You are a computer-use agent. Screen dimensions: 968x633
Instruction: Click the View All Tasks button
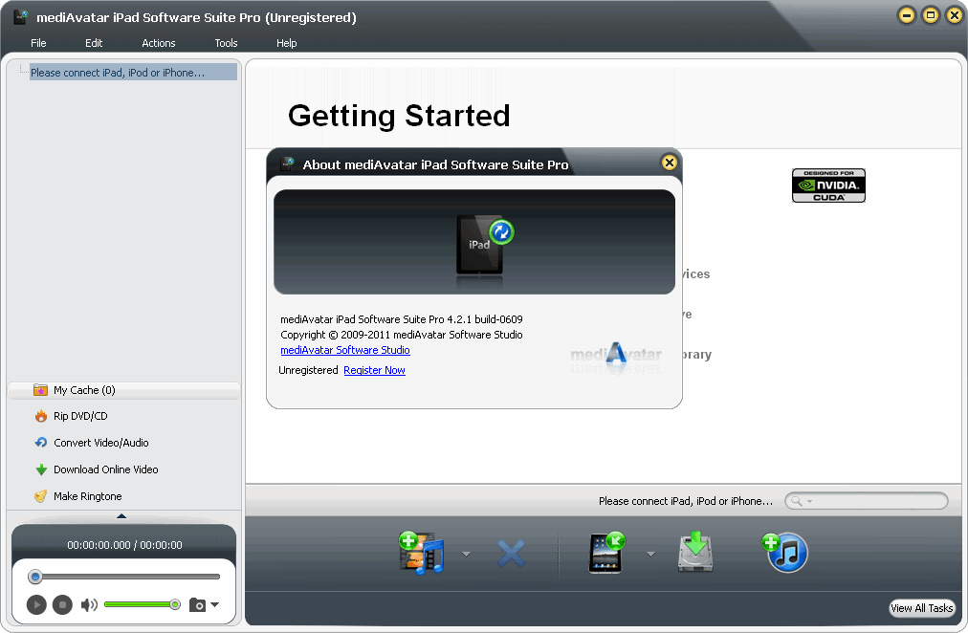pyautogui.click(x=921, y=608)
